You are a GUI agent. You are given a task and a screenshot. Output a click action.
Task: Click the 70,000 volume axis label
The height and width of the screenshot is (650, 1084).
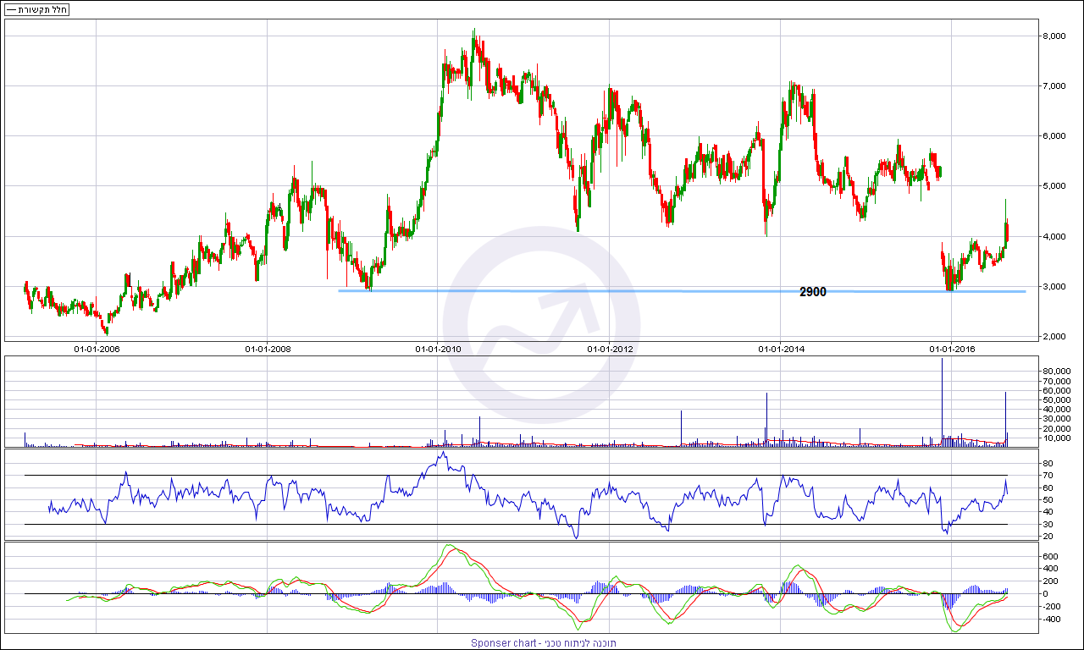(x=1059, y=382)
